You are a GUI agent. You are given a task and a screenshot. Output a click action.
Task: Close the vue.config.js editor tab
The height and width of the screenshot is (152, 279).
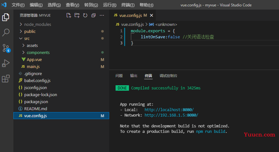tap(151, 15)
